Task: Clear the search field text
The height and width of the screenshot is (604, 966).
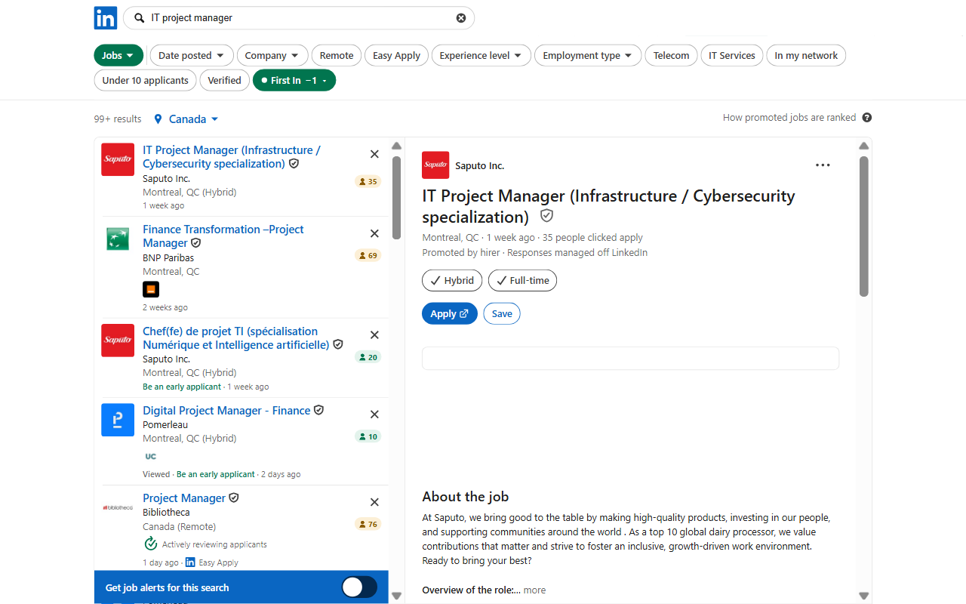Action: 461,18
